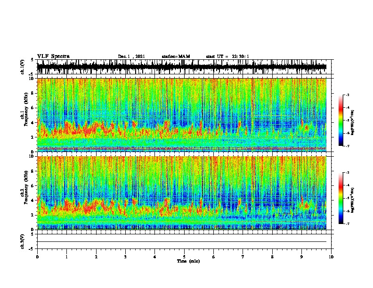Click the ch.1 color bar's log(PSD) units label
This screenshot has height=288, width=373.
click(353, 122)
